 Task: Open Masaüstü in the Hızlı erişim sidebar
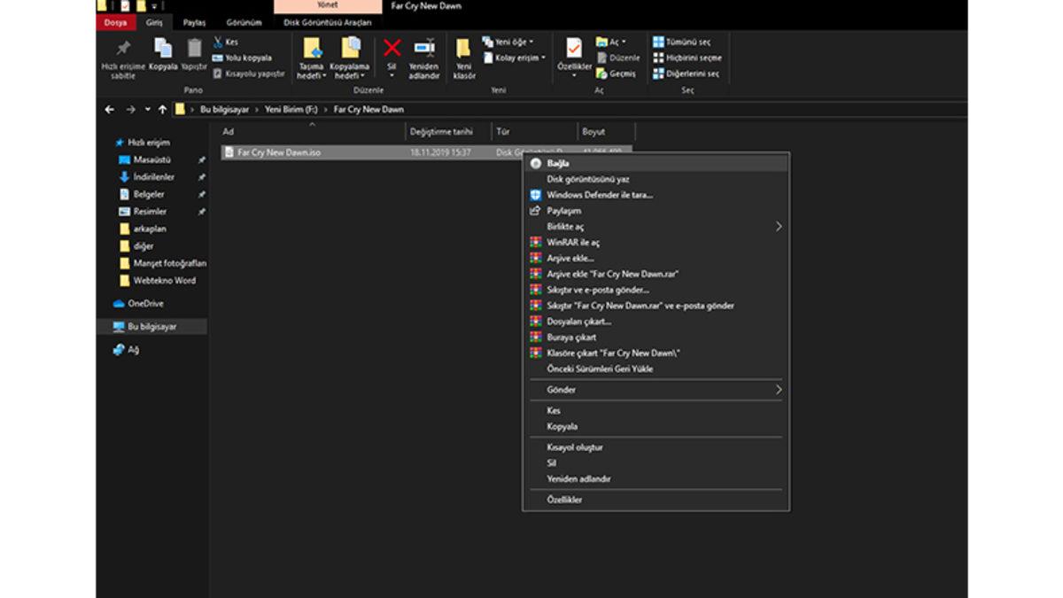click(151, 160)
